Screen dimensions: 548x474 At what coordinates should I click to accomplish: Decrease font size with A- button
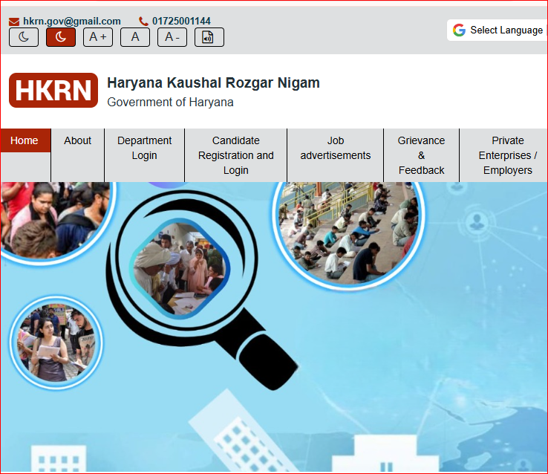(172, 37)
